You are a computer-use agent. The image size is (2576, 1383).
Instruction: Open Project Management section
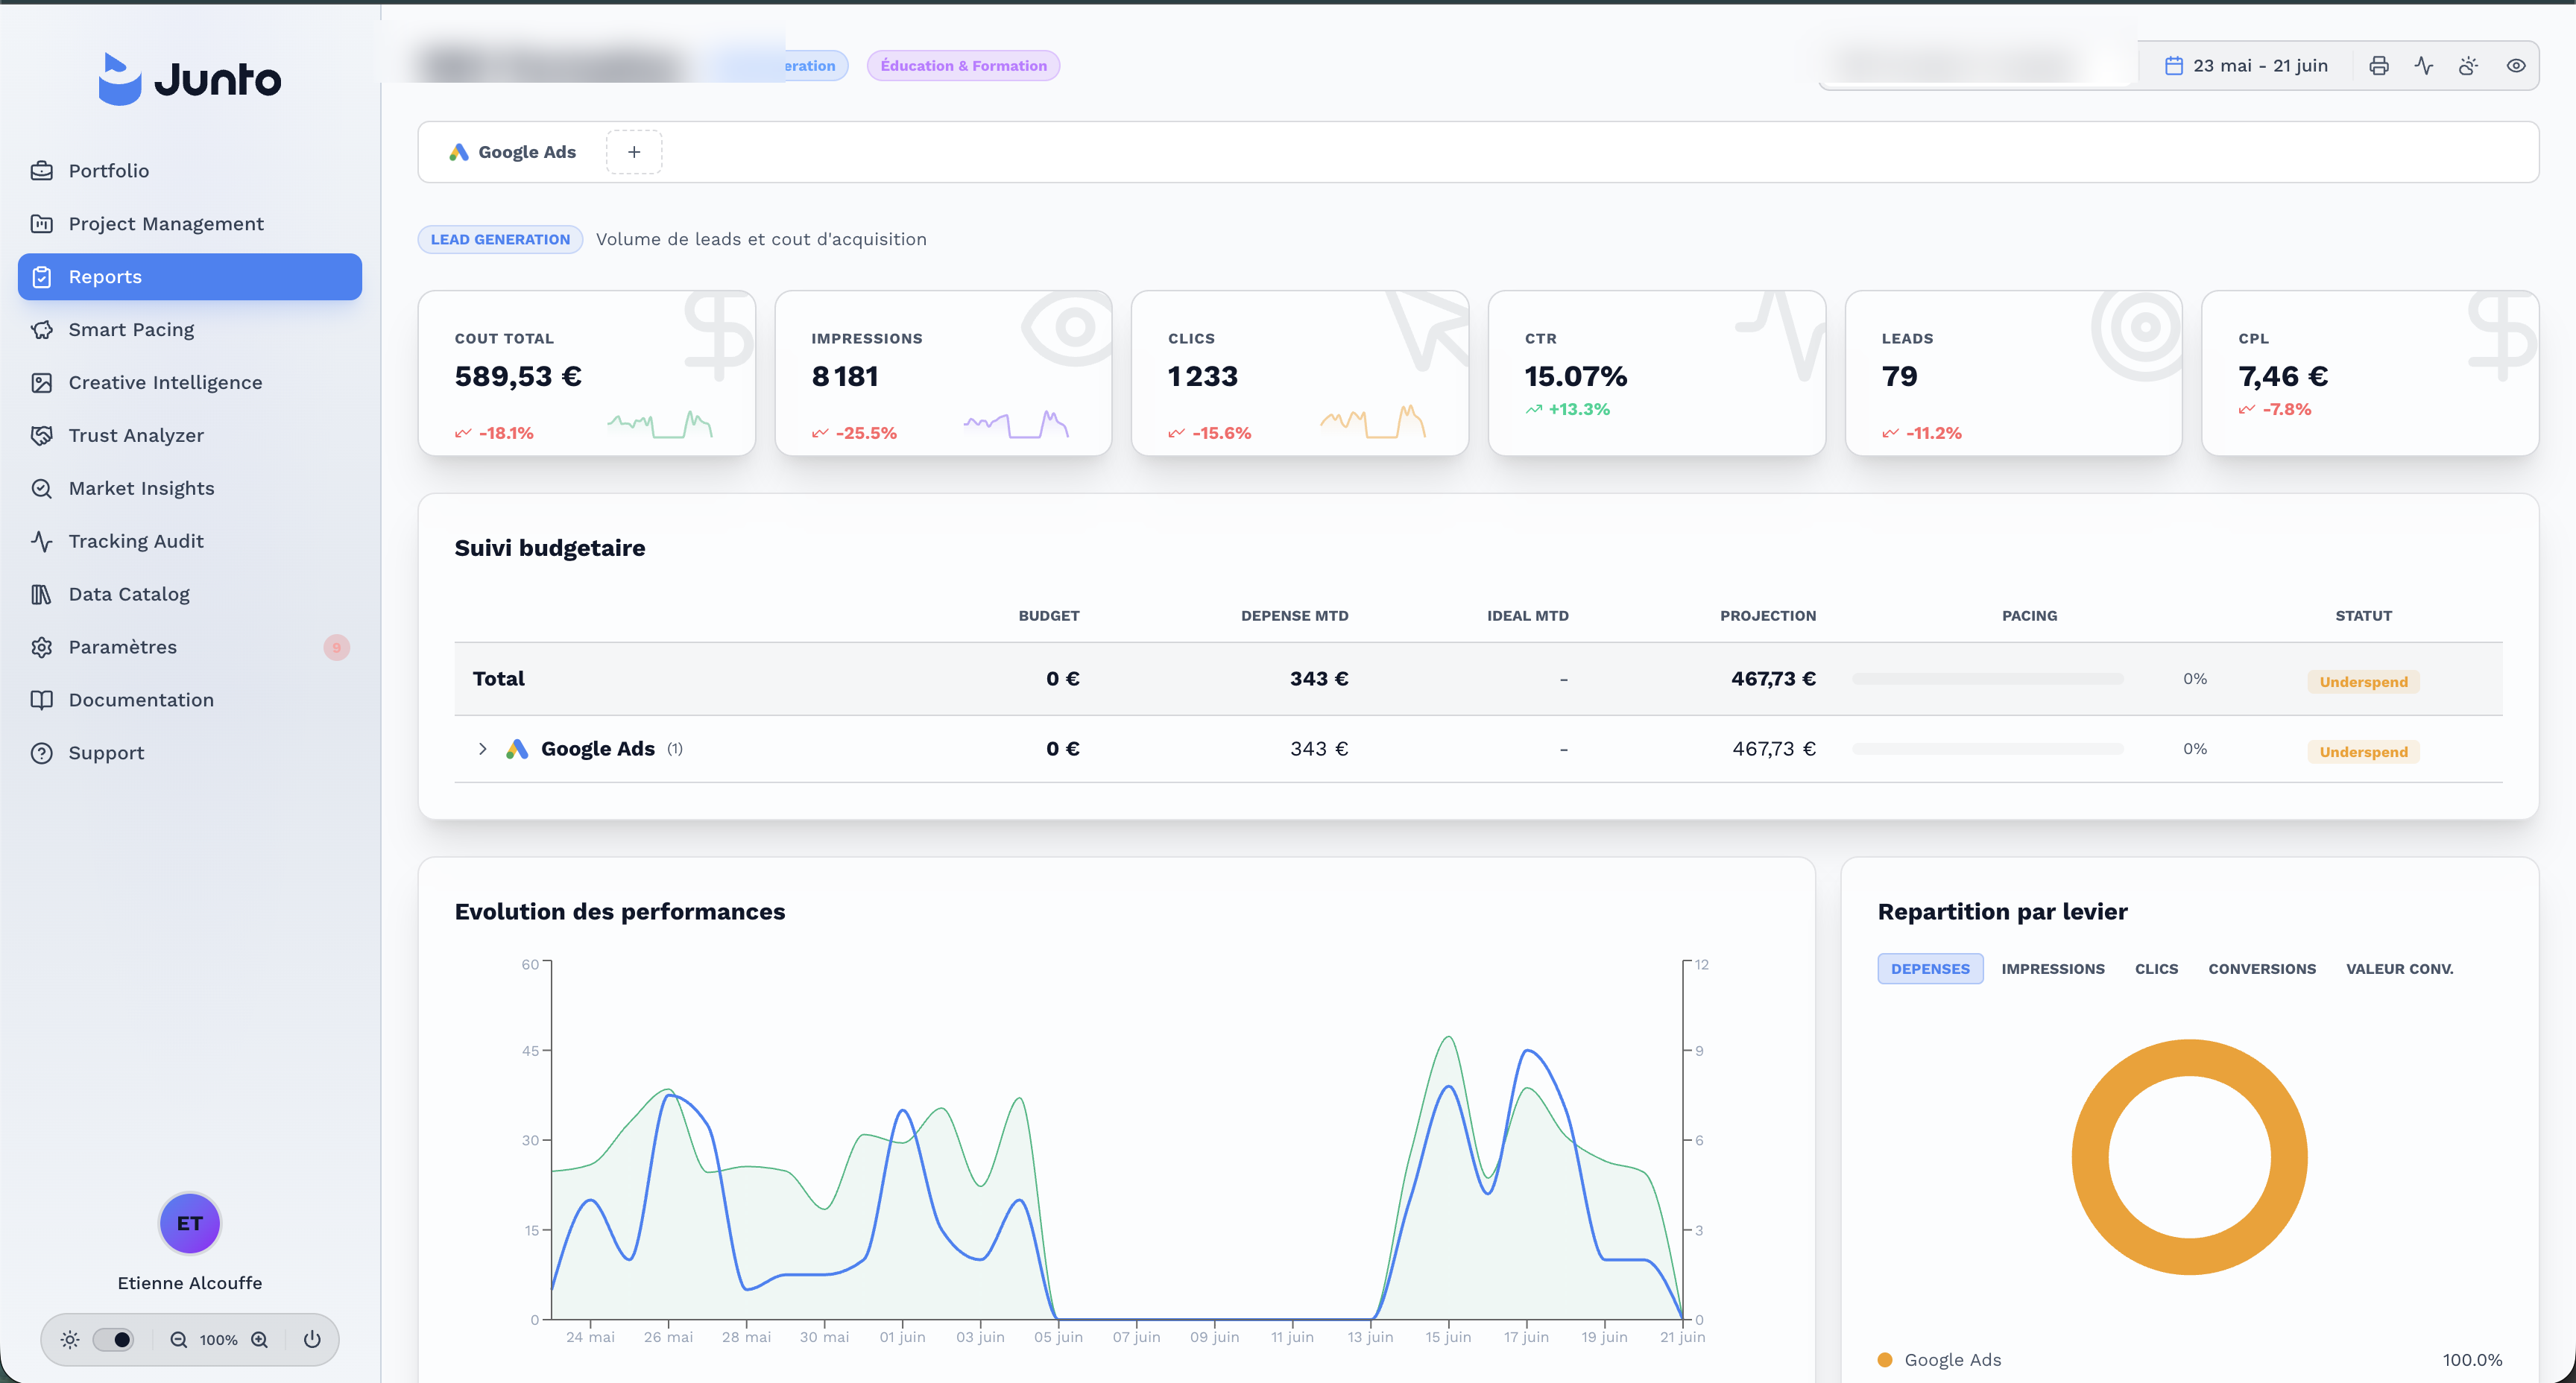tap(190, 224)
